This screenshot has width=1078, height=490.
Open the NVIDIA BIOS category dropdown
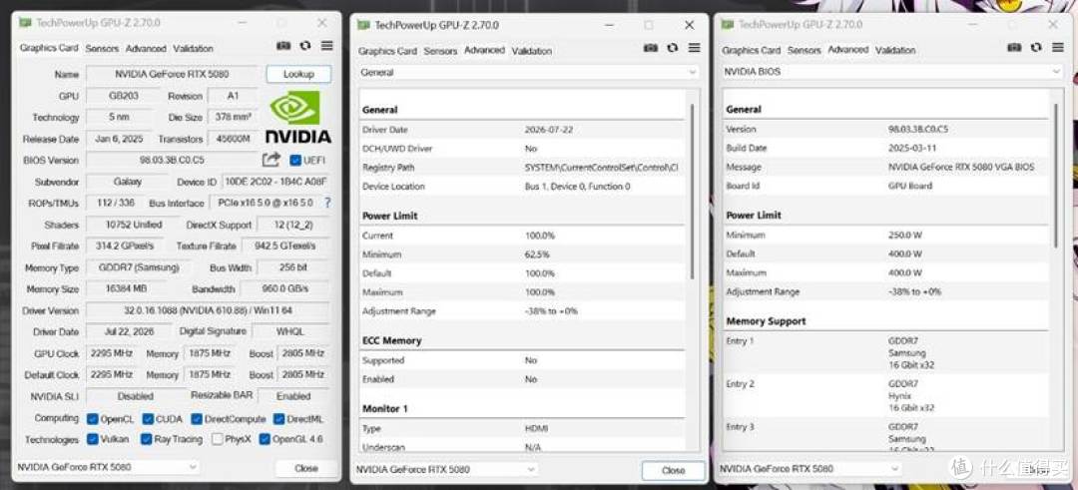[x=891, y=72]
